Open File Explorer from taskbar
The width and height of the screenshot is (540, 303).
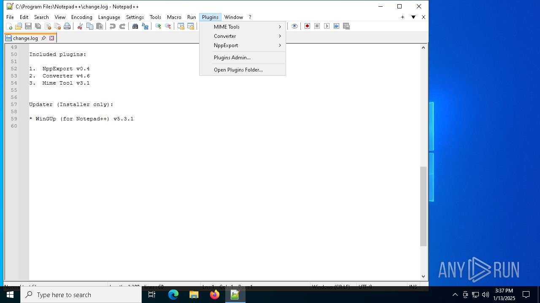coord(194,295)
